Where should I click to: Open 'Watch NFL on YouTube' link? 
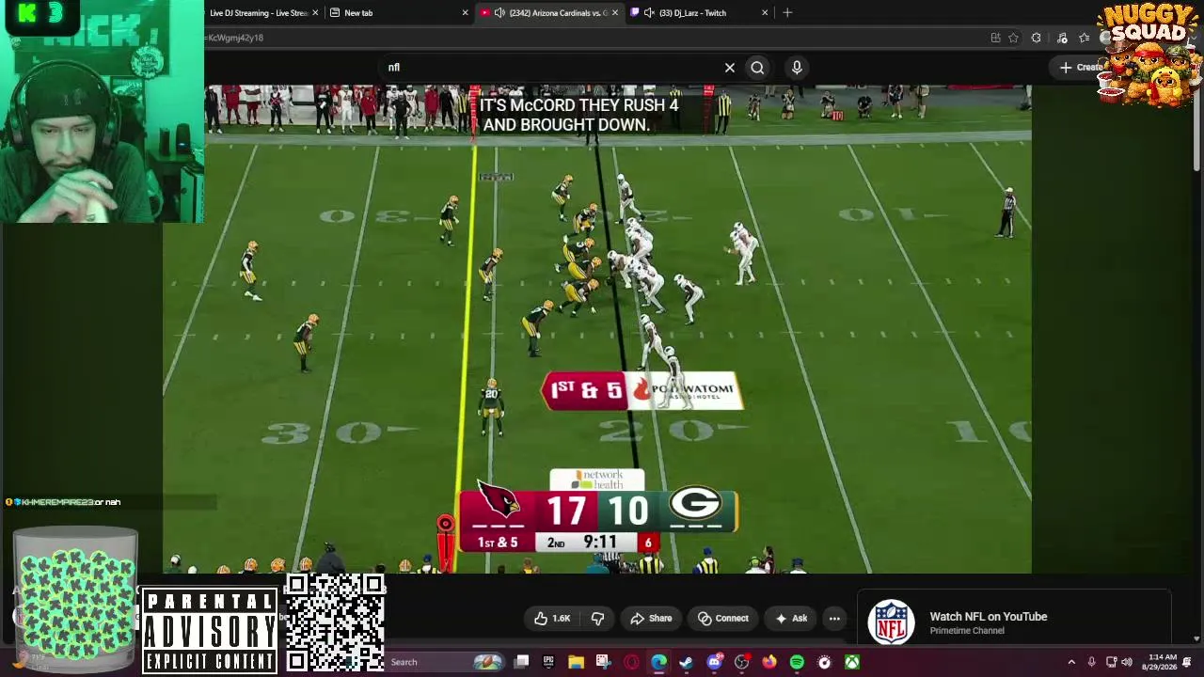pos(988,617)
